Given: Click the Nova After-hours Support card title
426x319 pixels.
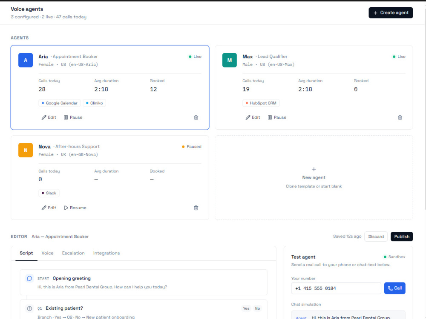Looking at the screenshot, I should [69, 147].
